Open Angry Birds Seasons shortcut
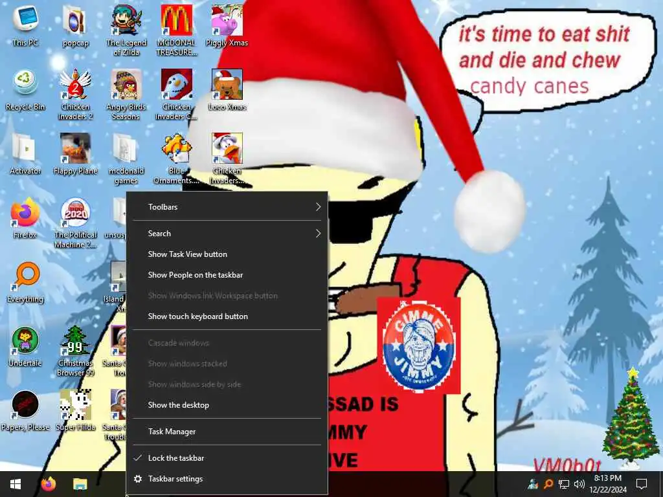This screenshot has width=663, height=497. pos(126,94)
